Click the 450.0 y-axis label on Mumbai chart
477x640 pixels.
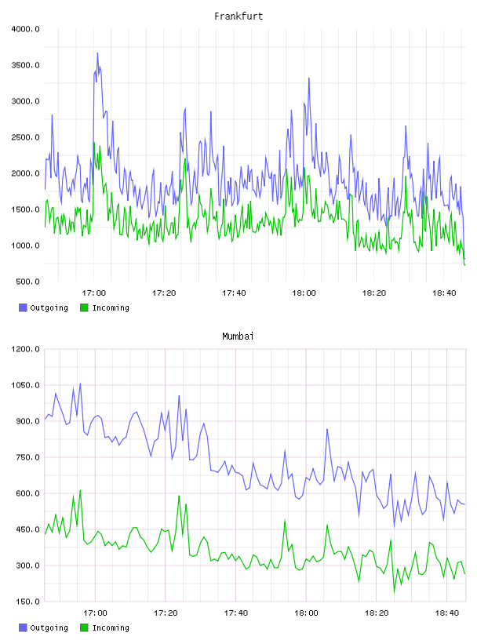[27, 529]
